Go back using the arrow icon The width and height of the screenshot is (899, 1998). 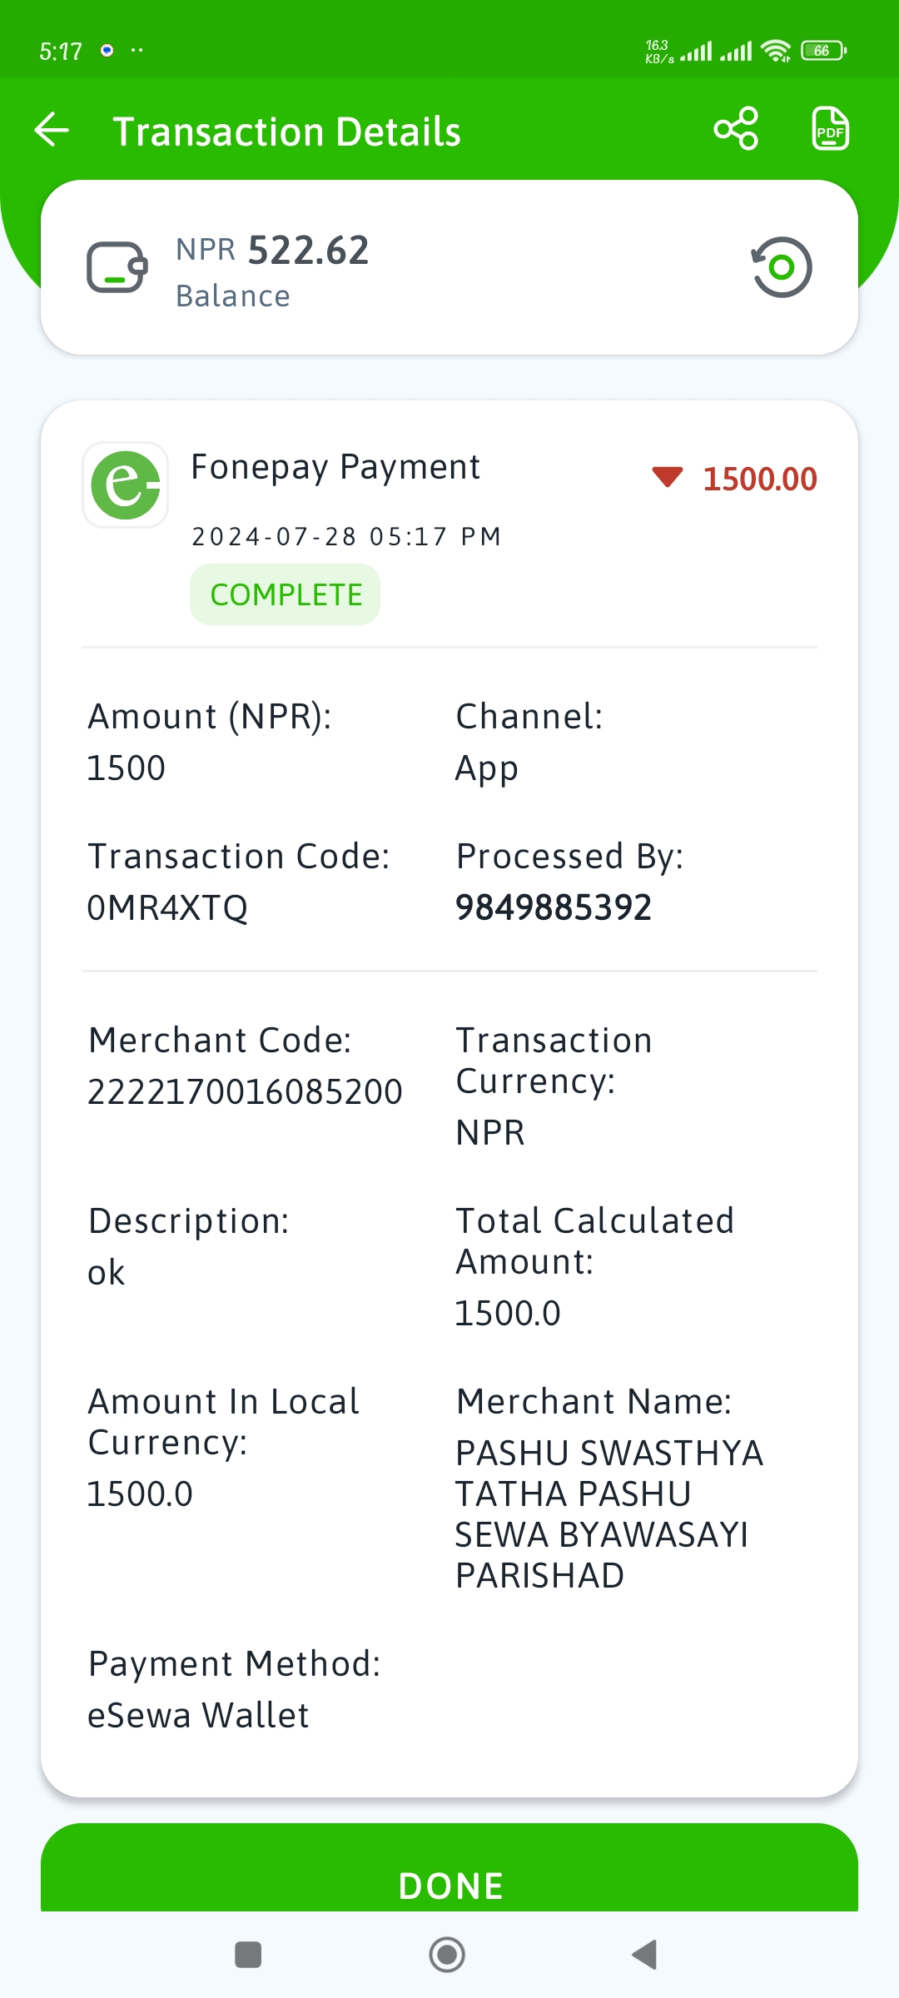click(x=52, y=130)
